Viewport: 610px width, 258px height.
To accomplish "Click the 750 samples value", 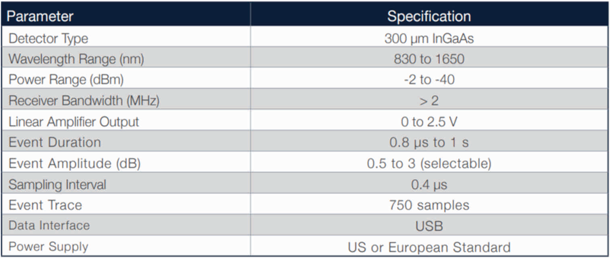I will point(429,205).
